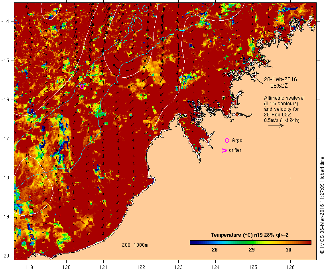This screenshot has width=327, height=271.
Task: Click the IMOS copyright timestamp text
Action: click(x=322, y=205)
